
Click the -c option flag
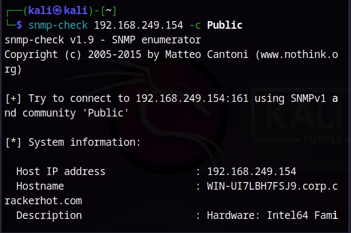point(195,25)
